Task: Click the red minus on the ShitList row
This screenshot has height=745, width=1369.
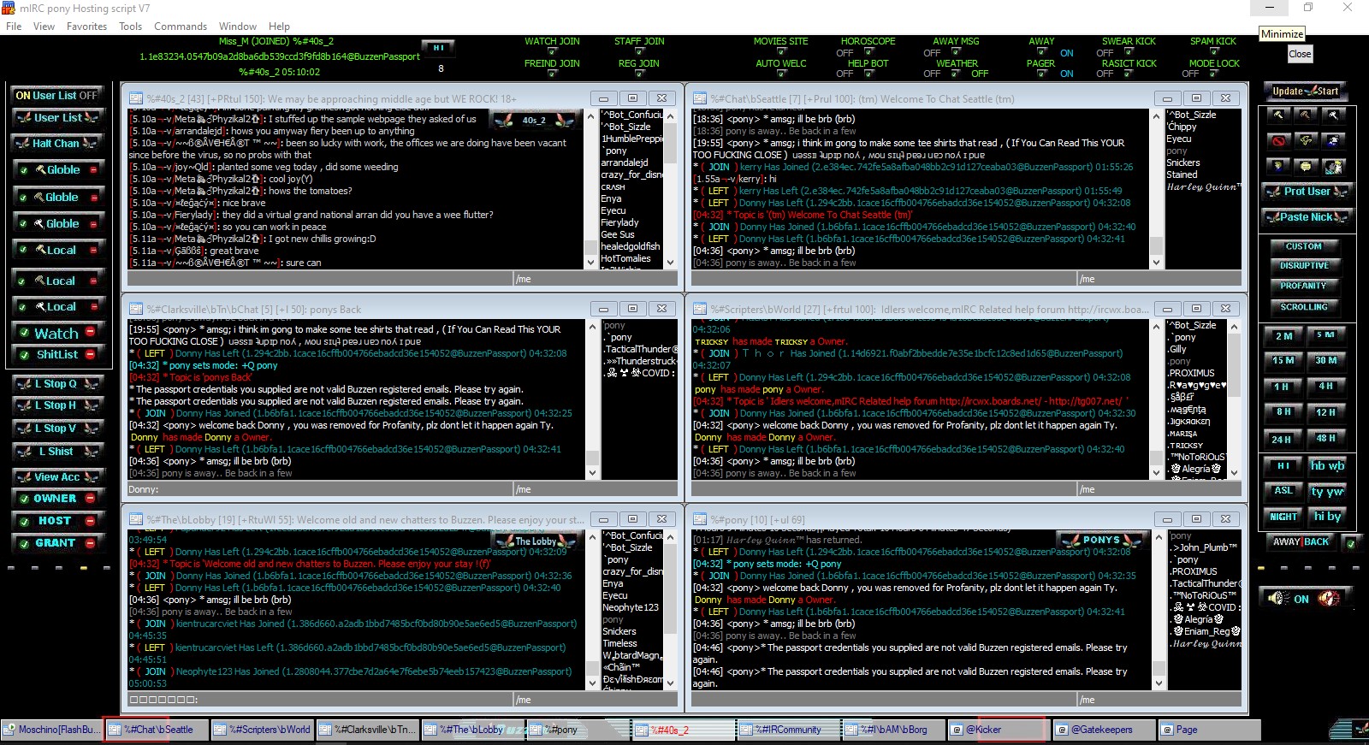Action: point(90,354)
